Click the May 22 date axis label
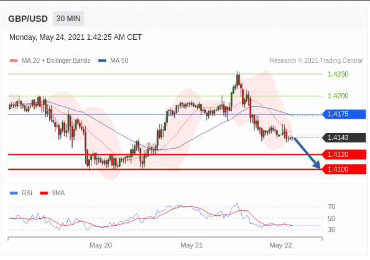 (281, 245)
